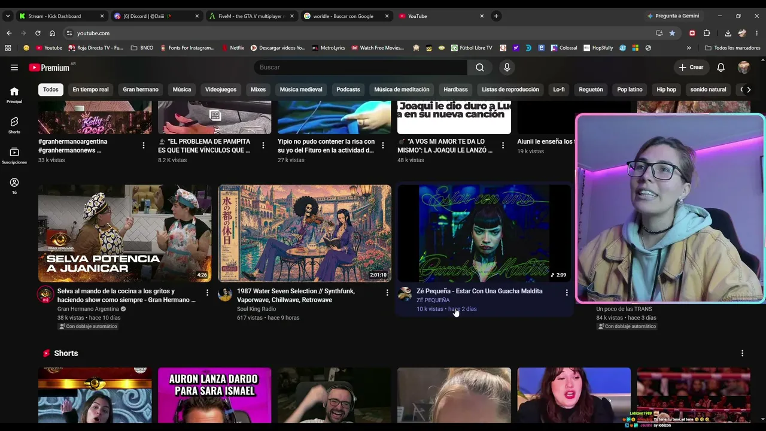Select the Todos filter chip

[x=51, y=89]
